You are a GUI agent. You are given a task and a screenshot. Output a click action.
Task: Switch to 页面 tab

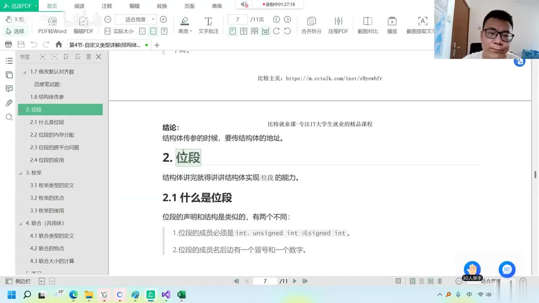click(189, 6)
